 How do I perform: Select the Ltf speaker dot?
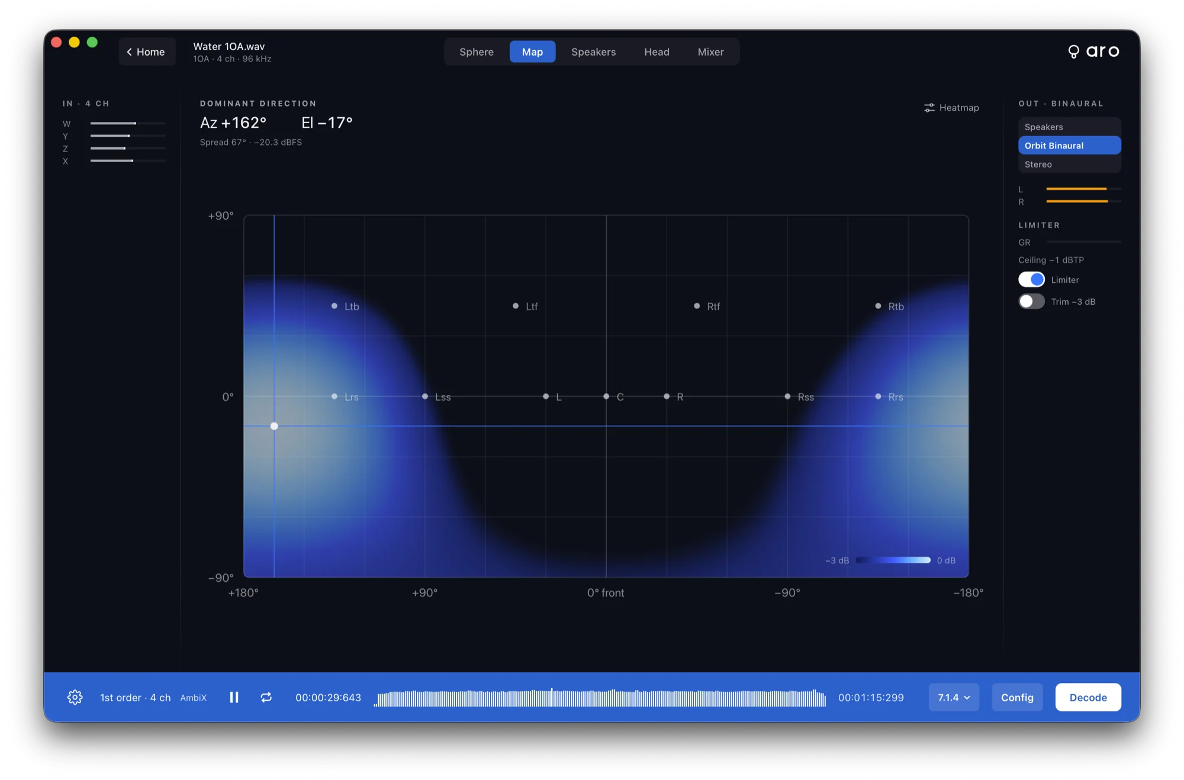(x=516, y=306)
